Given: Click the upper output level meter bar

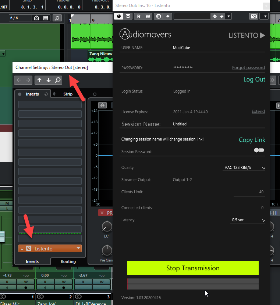Looking at the screenshot, I should [x=193, y=281].
